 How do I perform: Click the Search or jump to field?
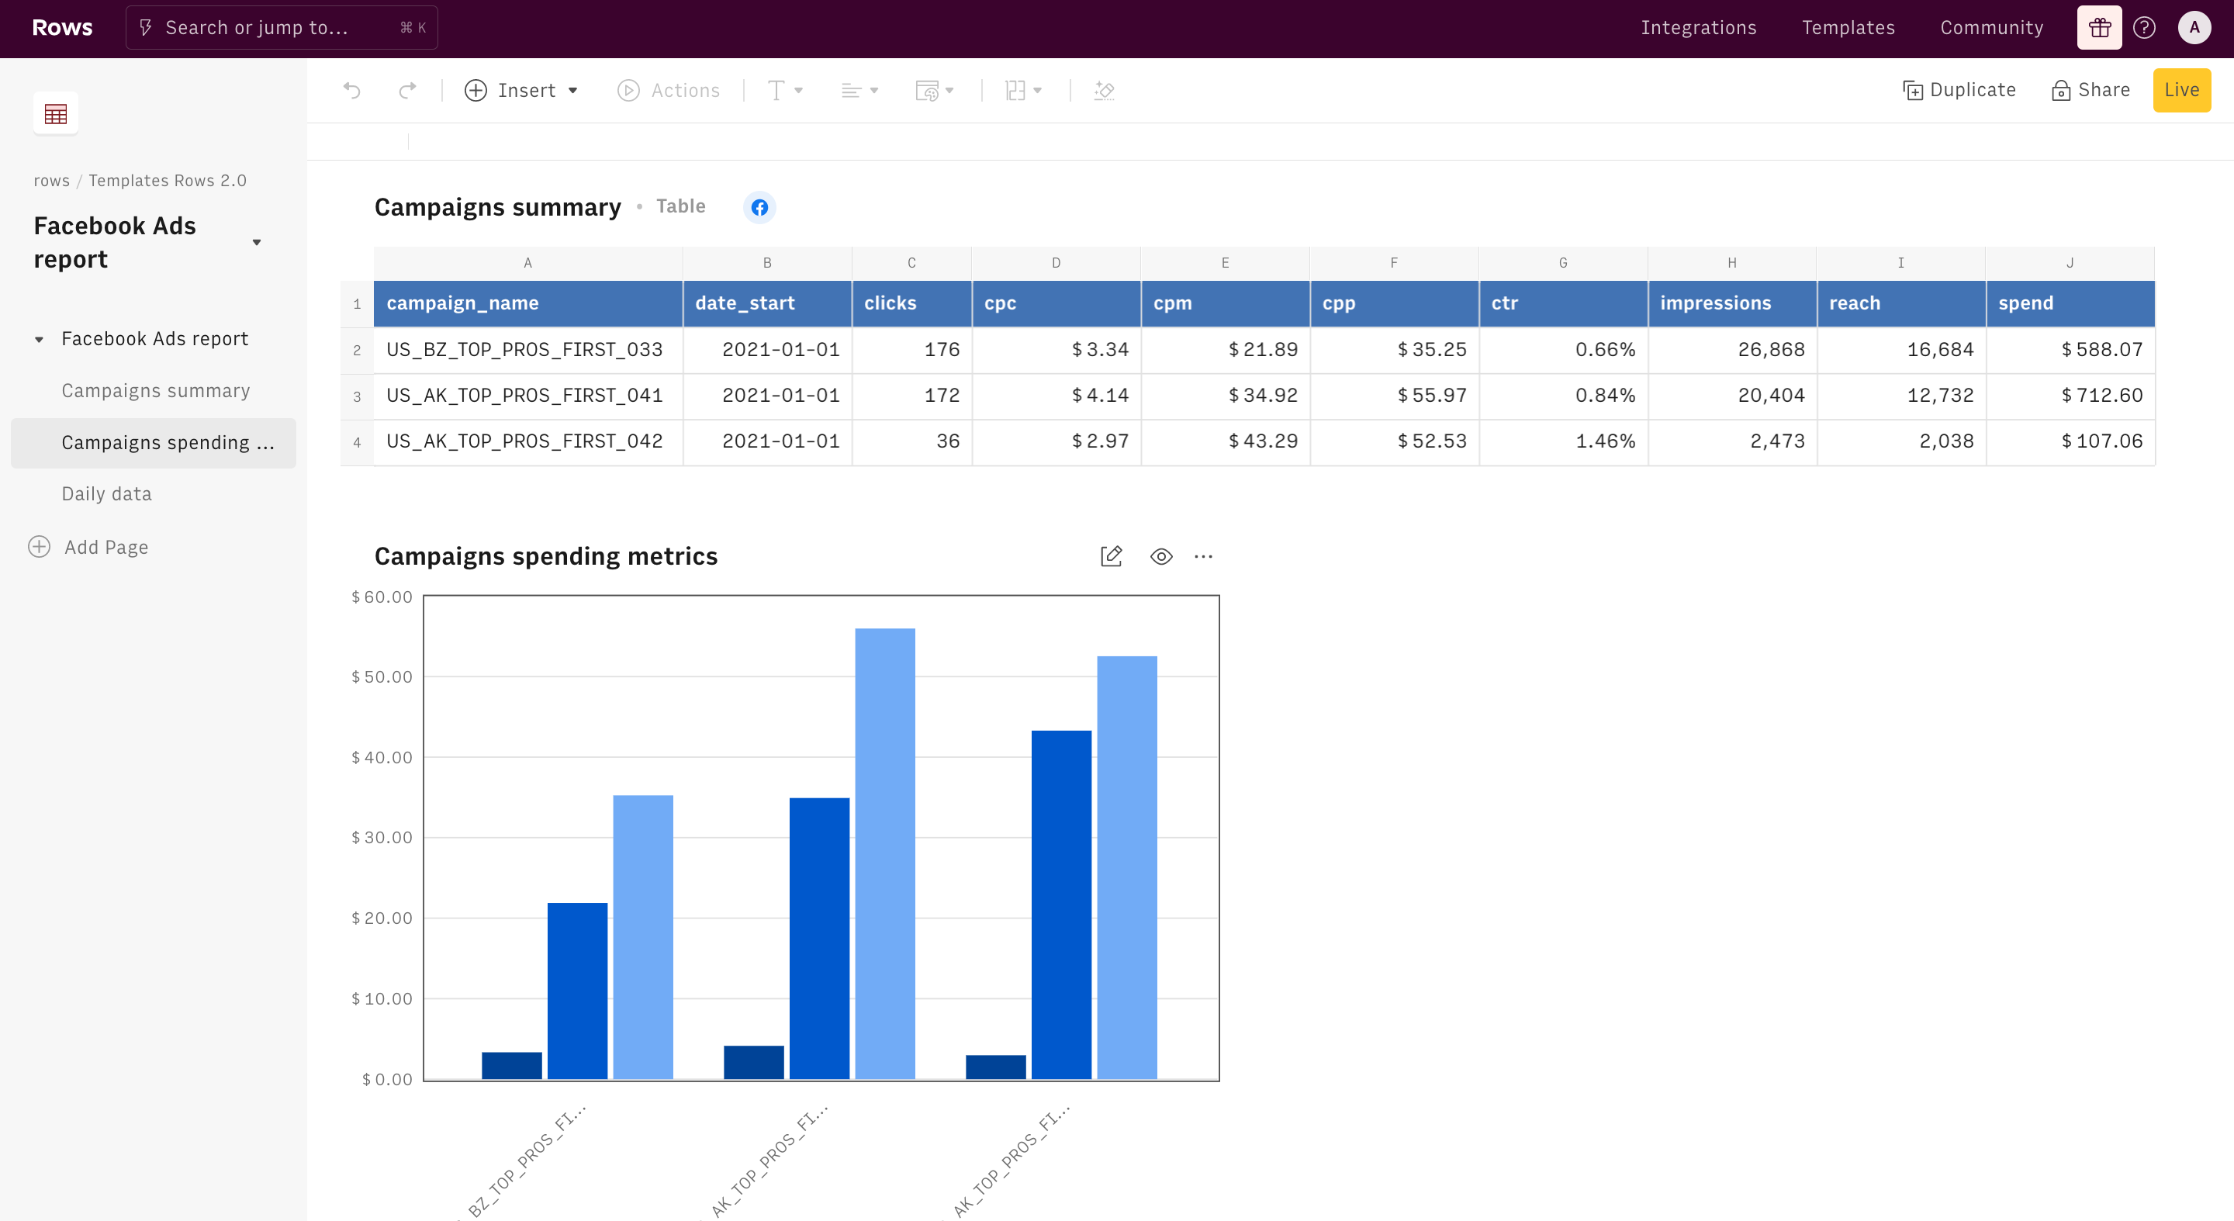point(281,28)
